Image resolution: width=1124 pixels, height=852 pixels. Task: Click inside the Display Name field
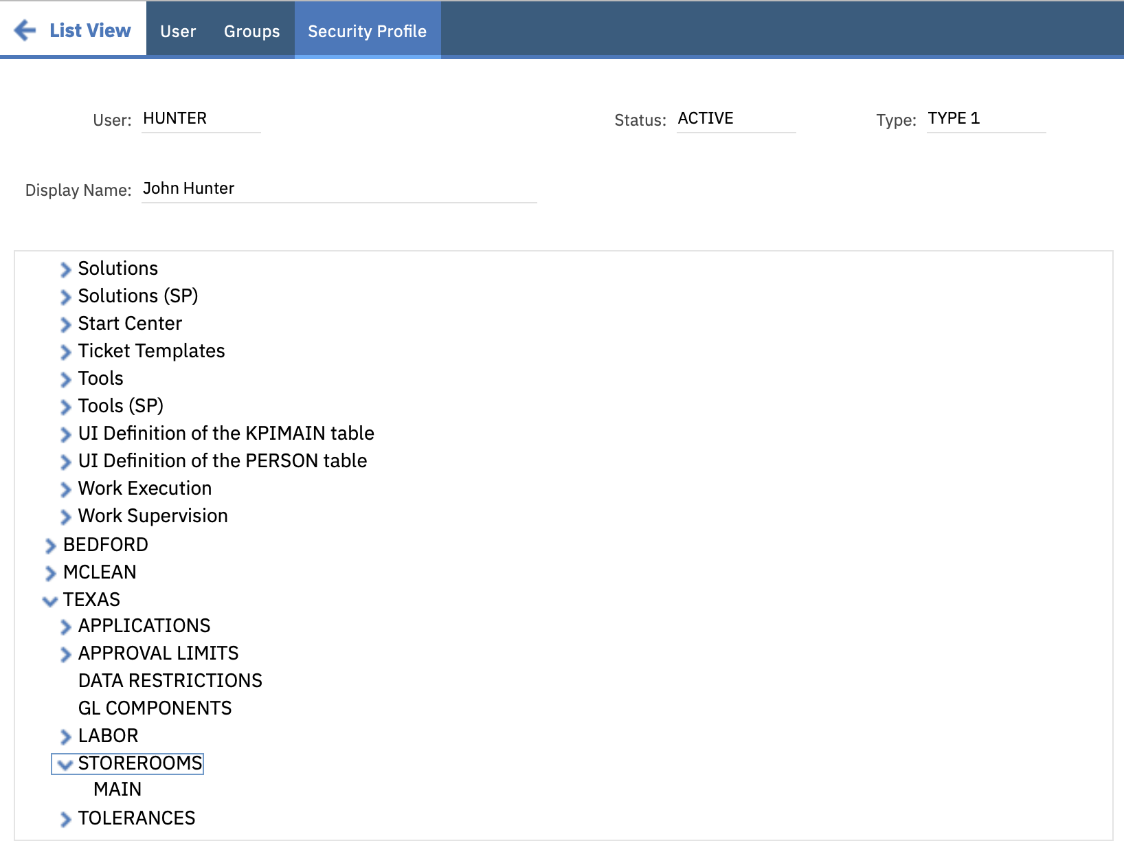337,188
